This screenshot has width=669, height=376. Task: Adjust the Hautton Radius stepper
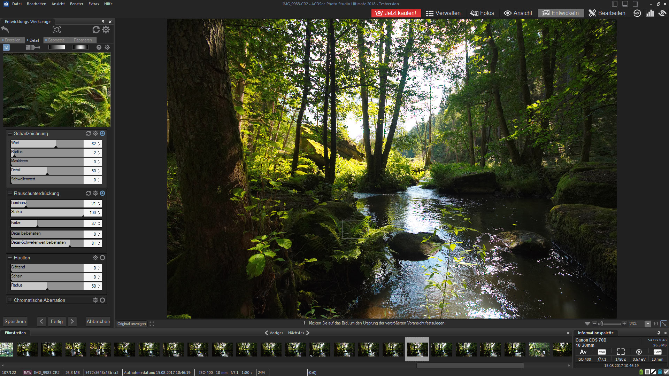click(99, 286)
